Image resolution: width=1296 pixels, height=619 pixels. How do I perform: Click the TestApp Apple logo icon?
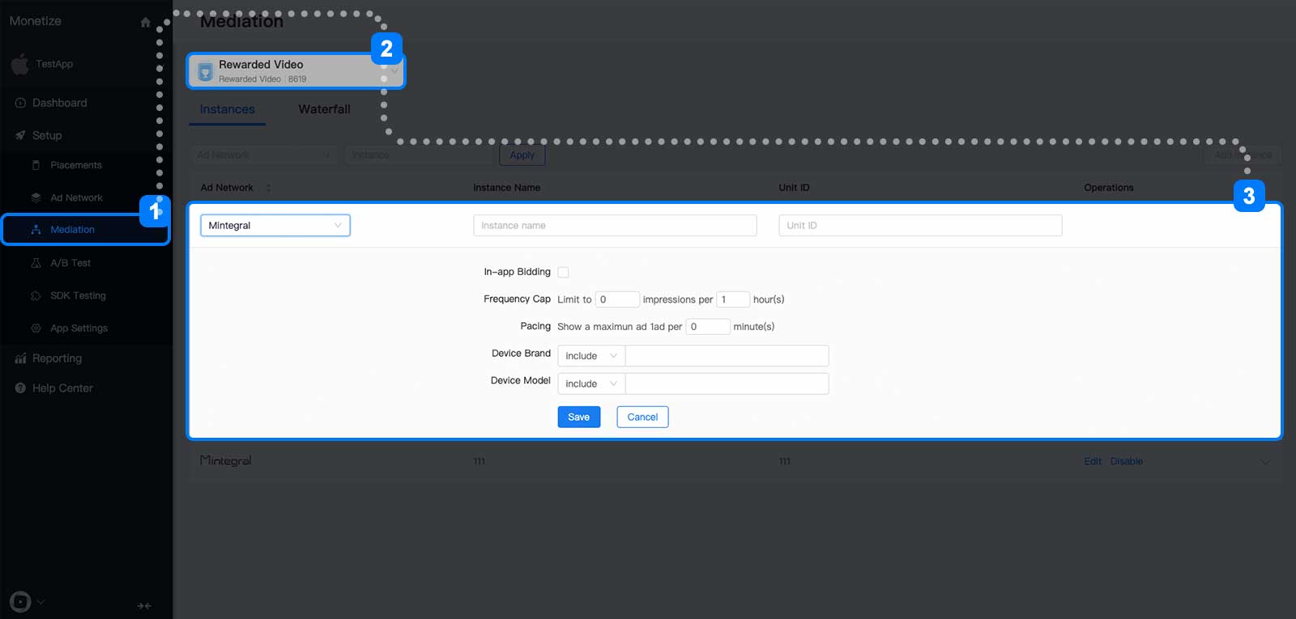point(20,63)
